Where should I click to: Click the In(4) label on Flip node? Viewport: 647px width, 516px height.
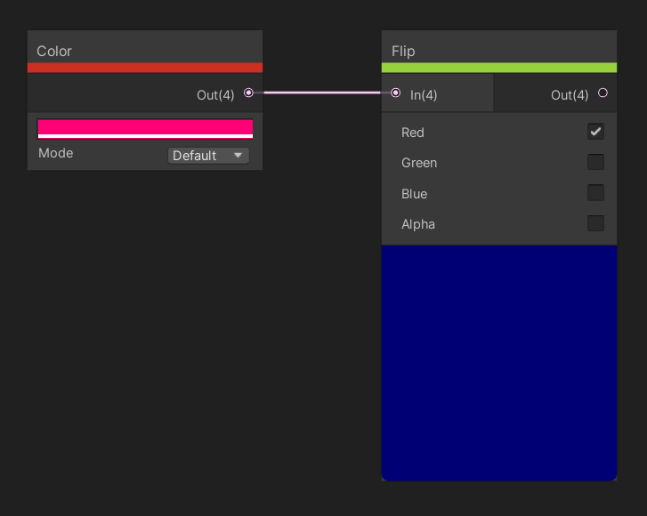tap(424, 94)
